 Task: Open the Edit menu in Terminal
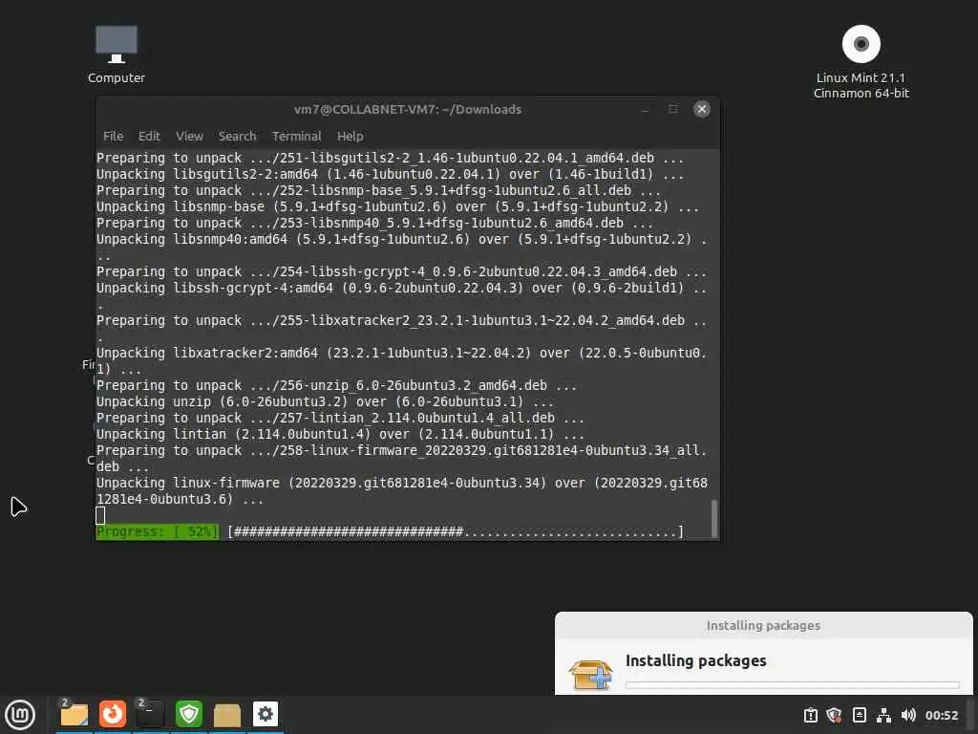(x=149, y=136)
